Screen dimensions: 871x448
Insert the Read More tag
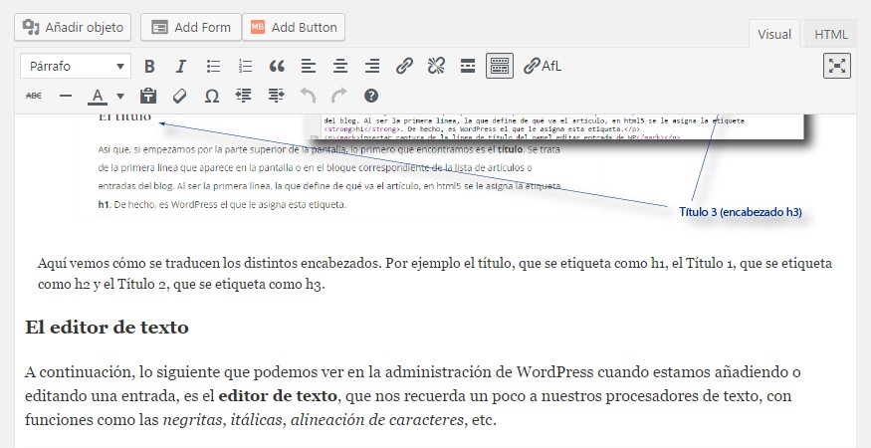click(x=468, y=66)
